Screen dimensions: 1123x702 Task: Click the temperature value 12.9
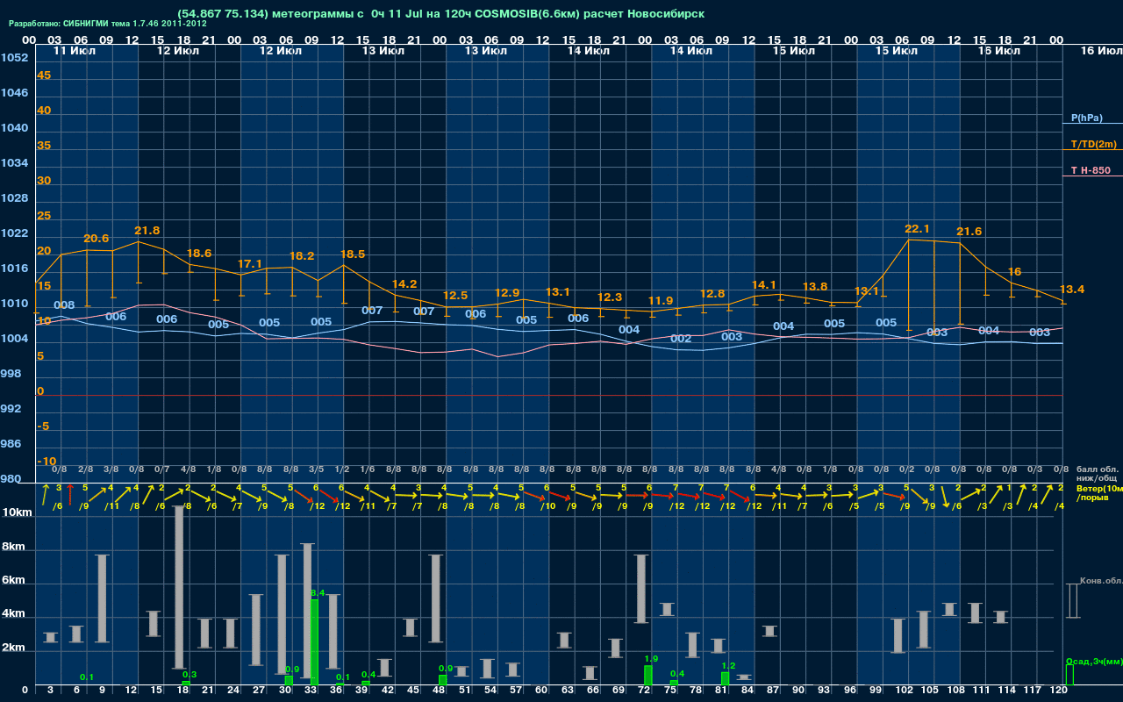point(507,293)
